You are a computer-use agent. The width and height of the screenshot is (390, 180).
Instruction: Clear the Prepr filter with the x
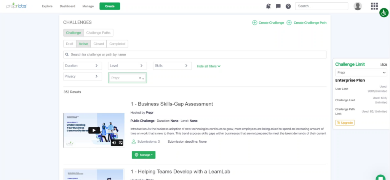pos(140,78)
